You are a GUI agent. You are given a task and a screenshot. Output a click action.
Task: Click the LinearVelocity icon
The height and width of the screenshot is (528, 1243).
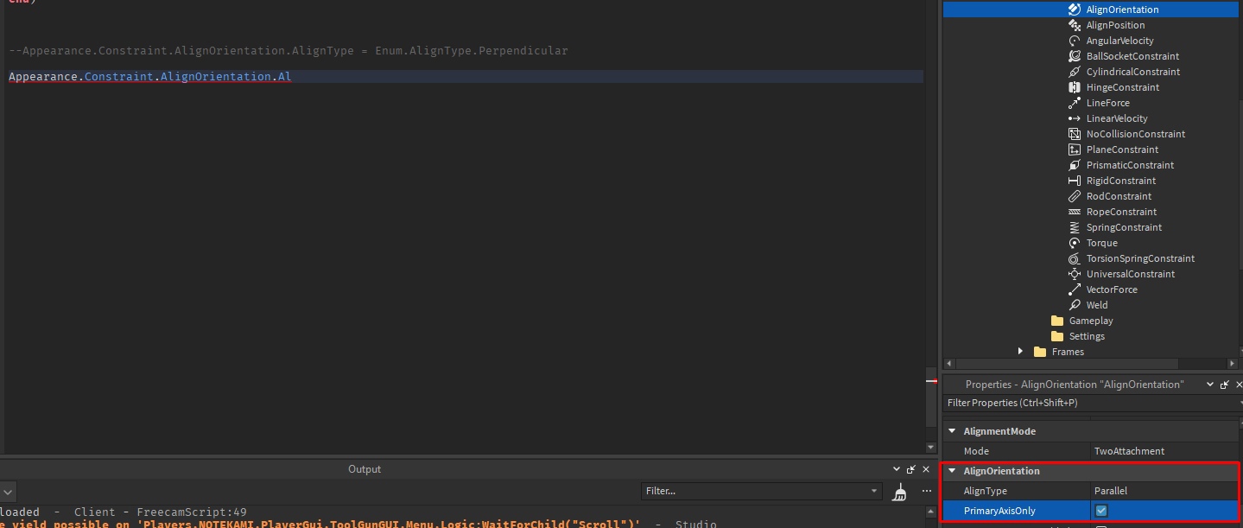tap(1074, 118)
